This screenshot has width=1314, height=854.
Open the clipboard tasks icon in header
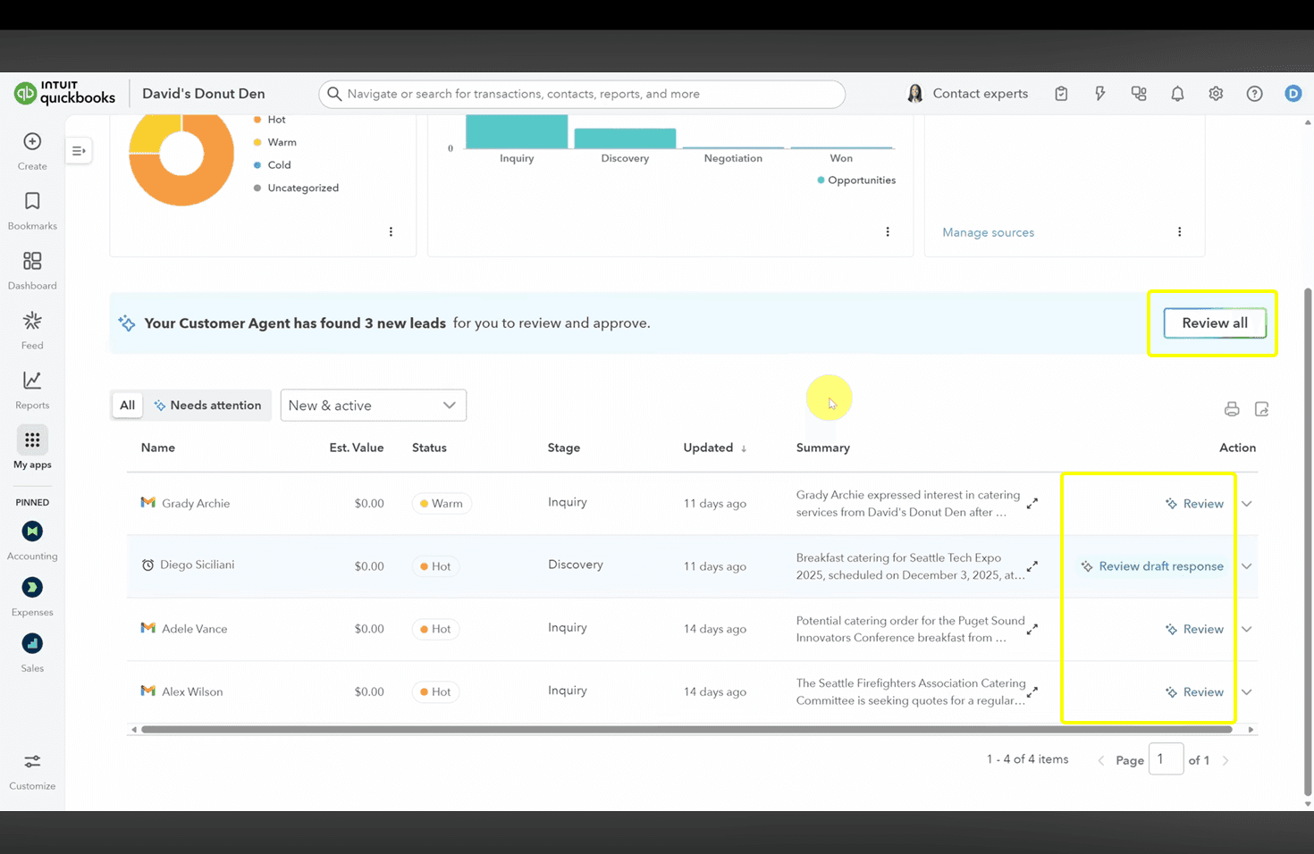pos(1061,94)
